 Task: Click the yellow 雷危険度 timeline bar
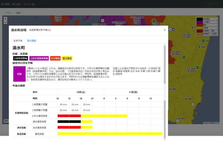(x=110, y=133)
